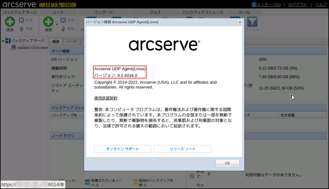
Task: Click the message info icon in header
Action: pyautogui.click(x=254, y=5)
